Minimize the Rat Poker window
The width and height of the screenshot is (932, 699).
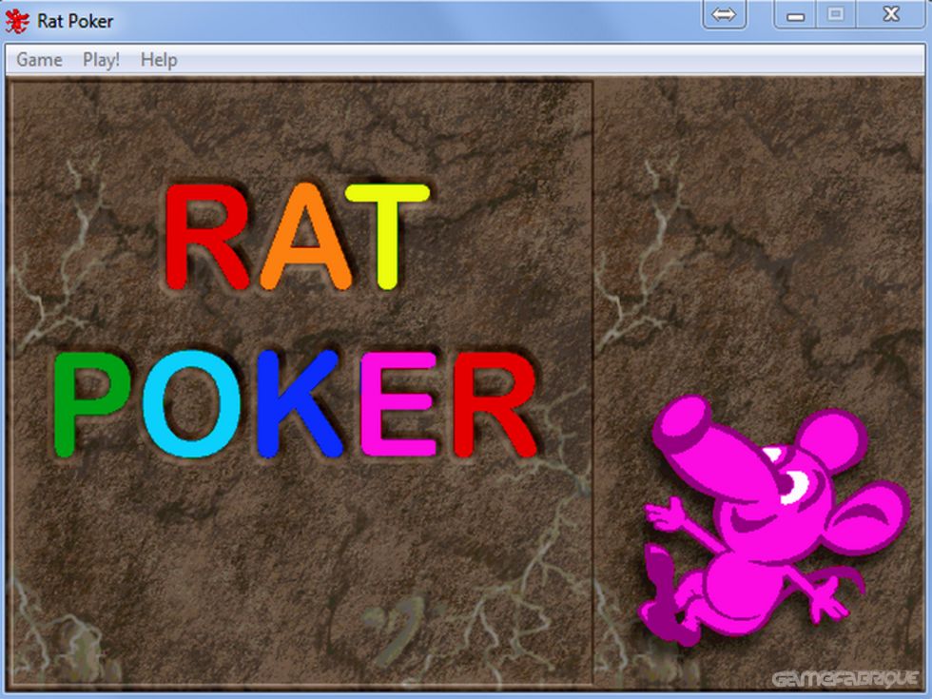[795, 14]
